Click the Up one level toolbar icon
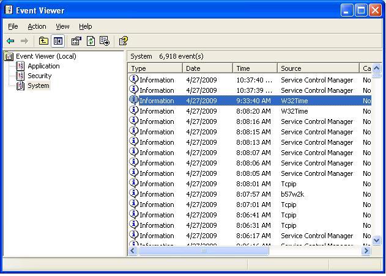Image resolution: width=386 pixels, height=276 pixels. (x=43, y=41)
